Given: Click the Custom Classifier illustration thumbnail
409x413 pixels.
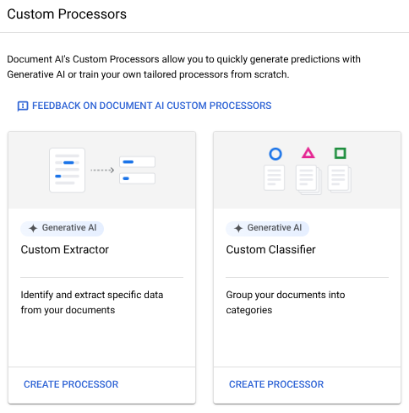Looking at the screenshot, I should click(x=308, y=170).
